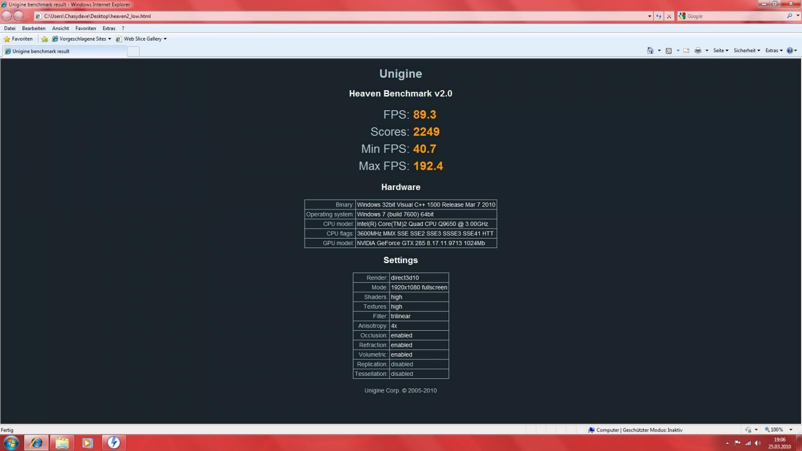Image resolution: width=802 pixels, height=451 pixels.
Task: Open the Bearbeiten menu
Action: click(x=34, y=29)
